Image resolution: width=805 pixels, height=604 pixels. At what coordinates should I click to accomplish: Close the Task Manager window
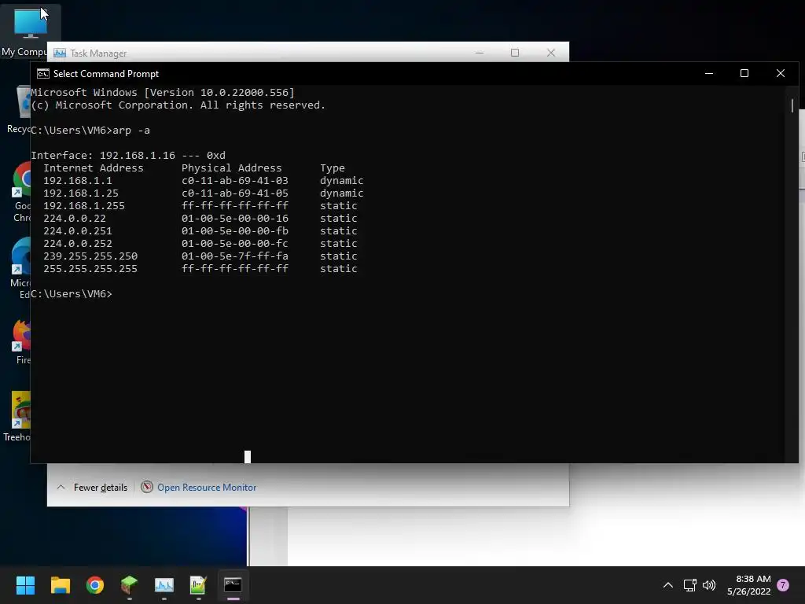point(551,53)
